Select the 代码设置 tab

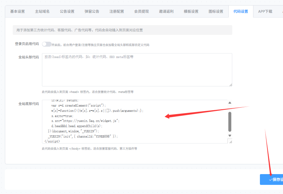click(241, 11)
